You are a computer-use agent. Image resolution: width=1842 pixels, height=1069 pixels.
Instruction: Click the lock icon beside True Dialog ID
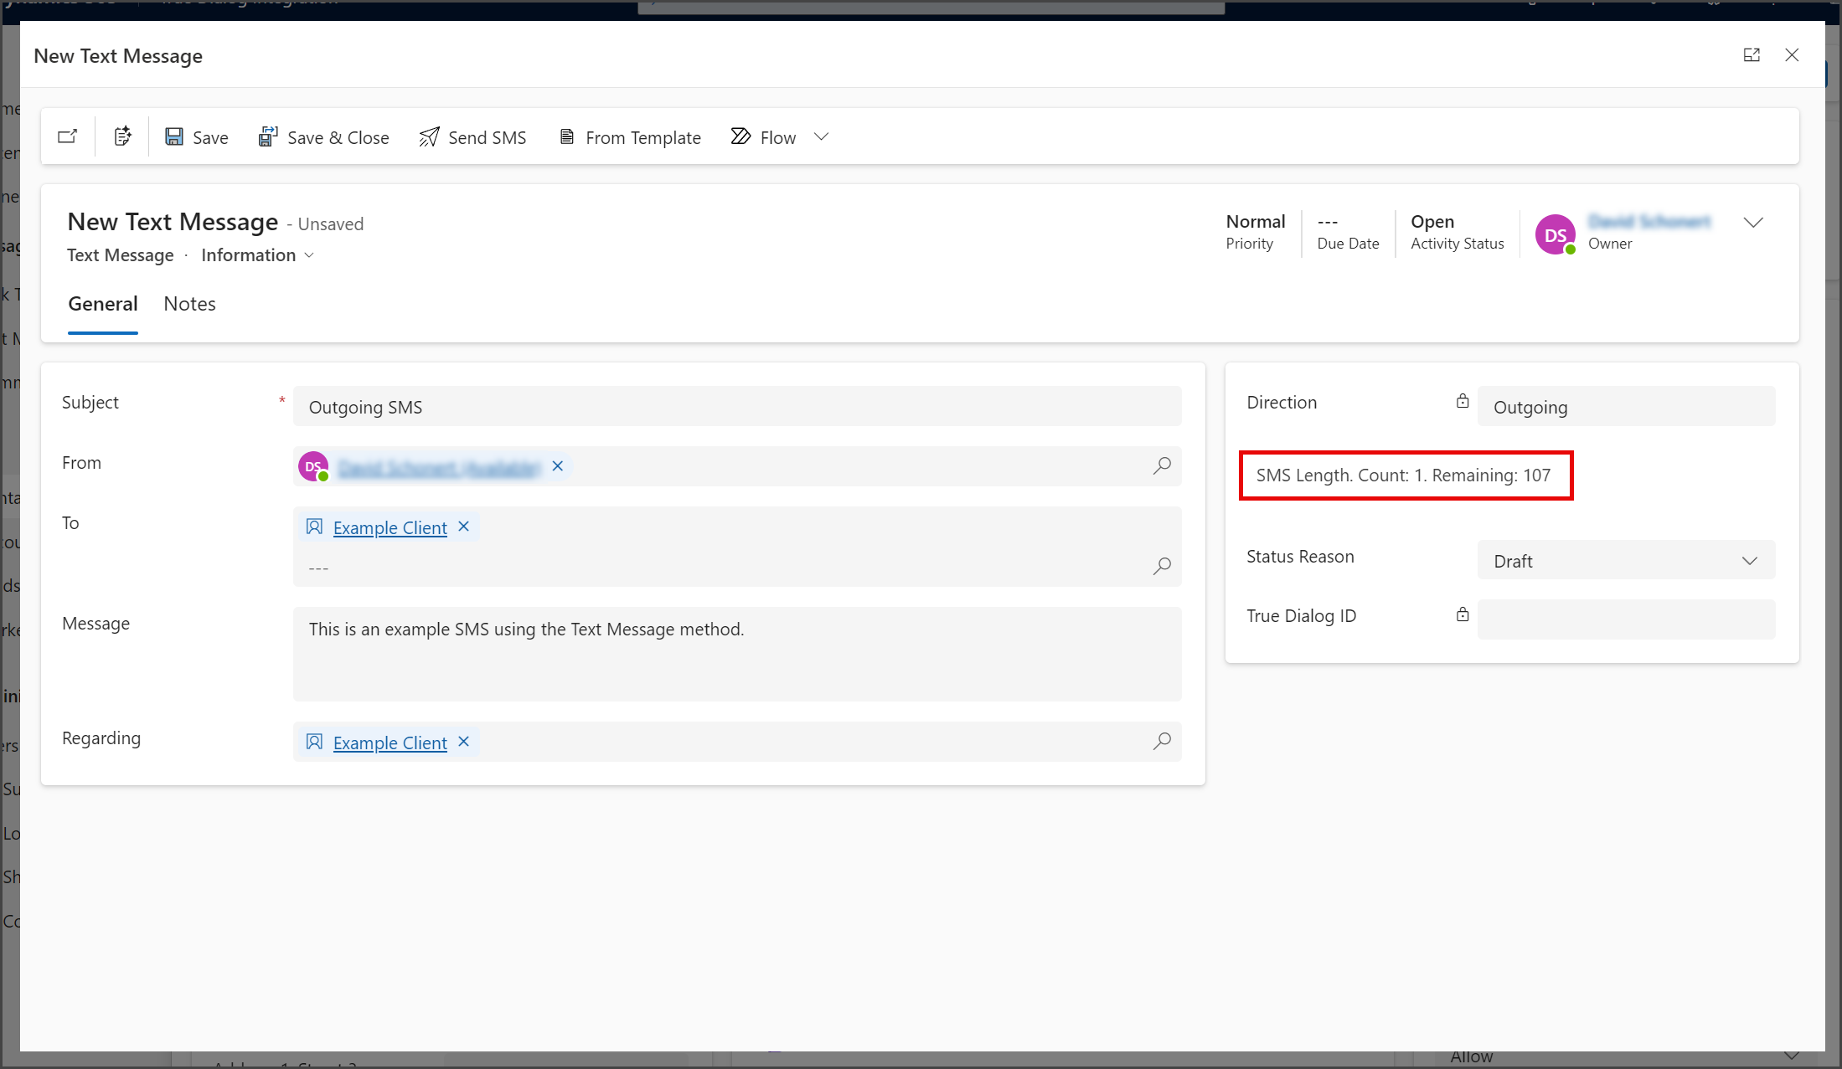1463,615
